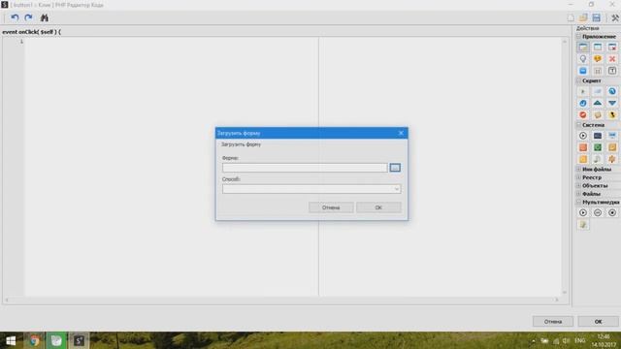Undo the last code edit
The image size is (621, 349).
point(15,17)
